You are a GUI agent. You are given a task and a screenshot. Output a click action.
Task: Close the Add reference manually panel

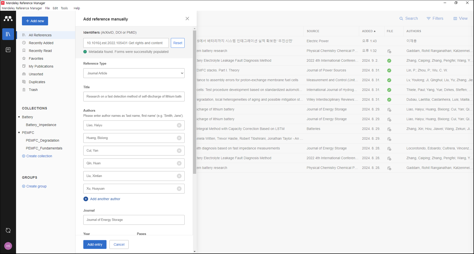[x=187, y=19]
